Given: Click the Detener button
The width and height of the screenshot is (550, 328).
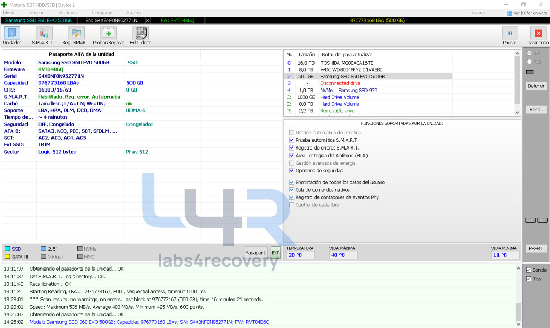Looking at the screenshot, I should (536, 86).
